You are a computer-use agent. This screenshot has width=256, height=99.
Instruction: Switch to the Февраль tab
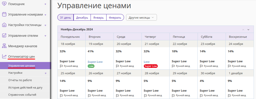point(115,18)
